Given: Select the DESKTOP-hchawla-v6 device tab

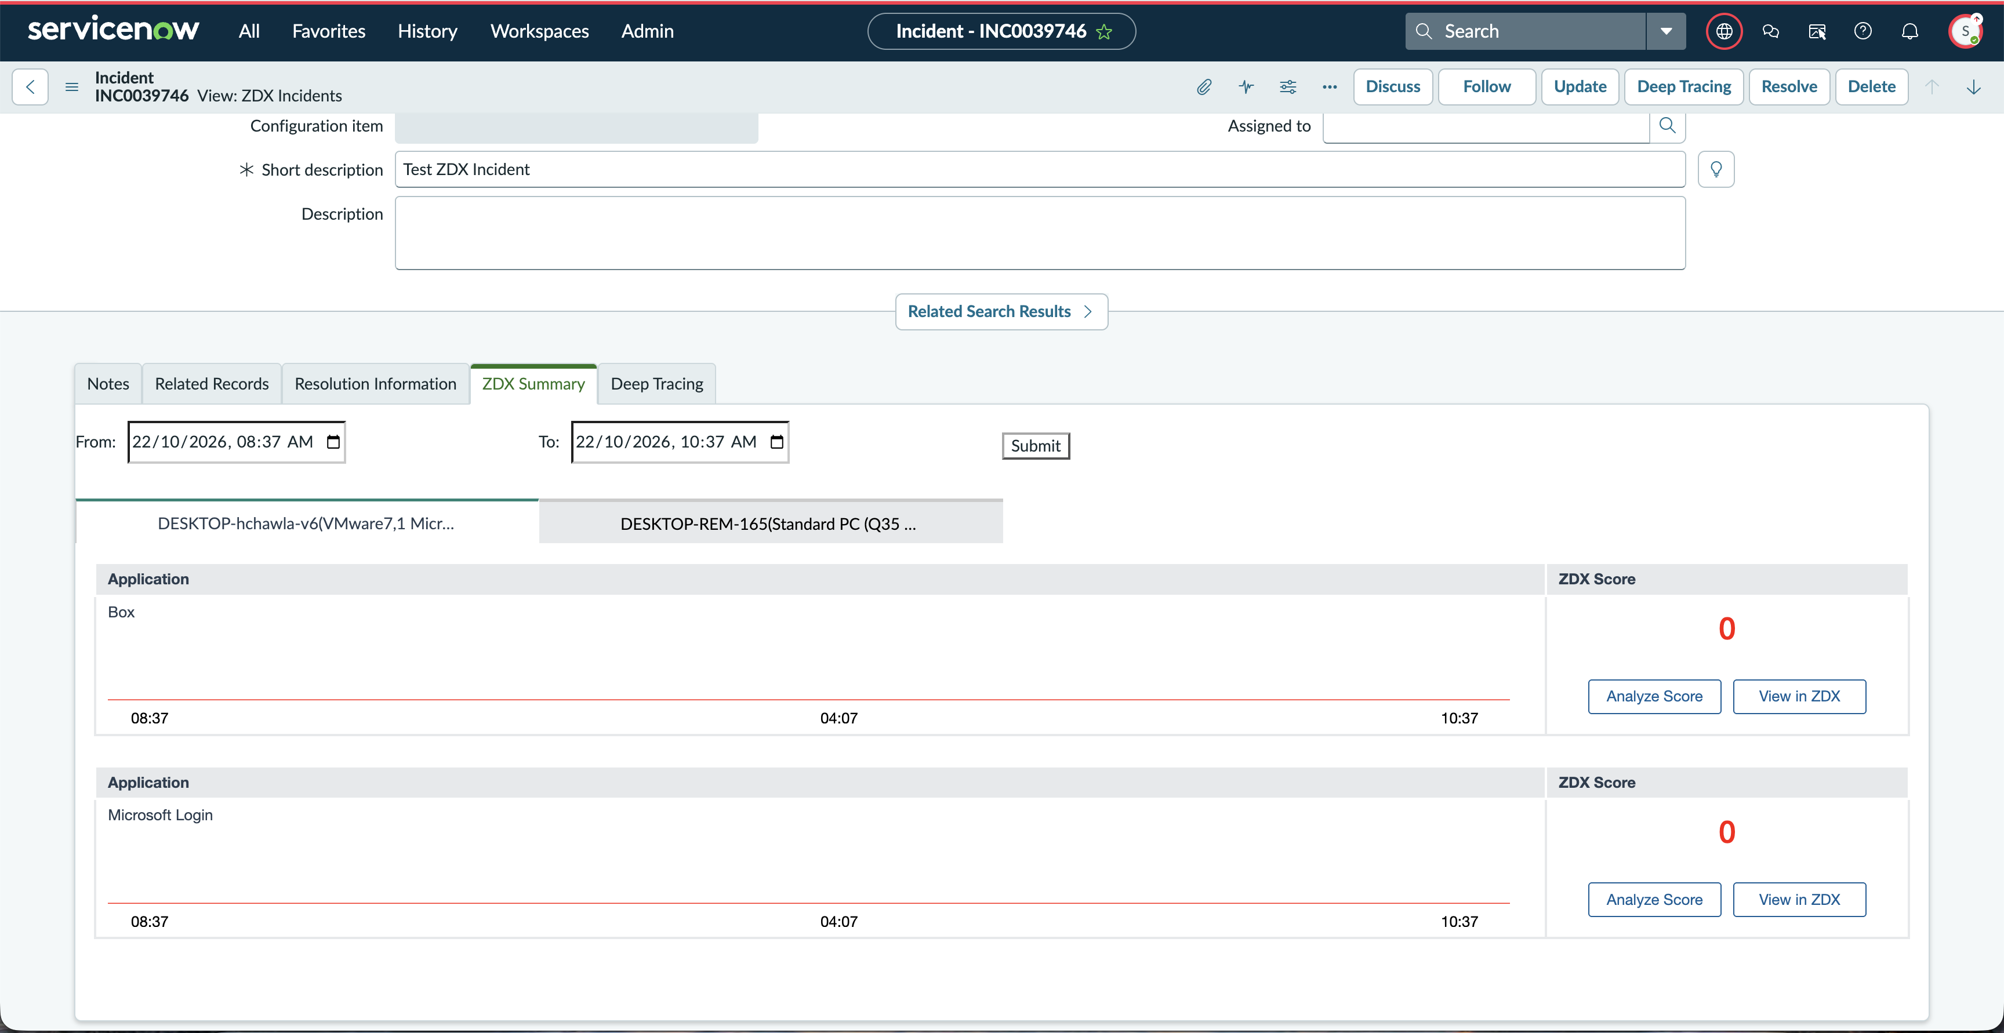Looking at the screenshot, I should click(307, 522).
